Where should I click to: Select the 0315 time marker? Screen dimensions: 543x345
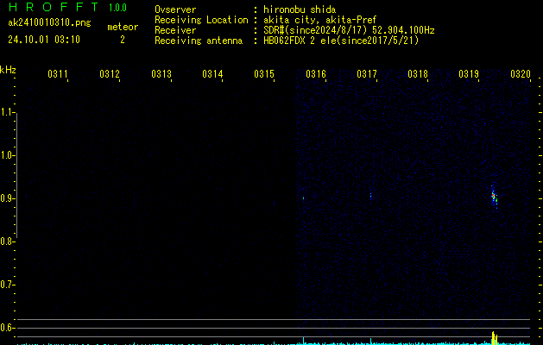[x=264, y=75]
